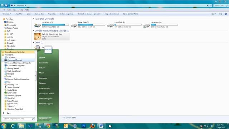Click System properties toolbar button
Screen dimensions: 229x129
tap(67, 14)
